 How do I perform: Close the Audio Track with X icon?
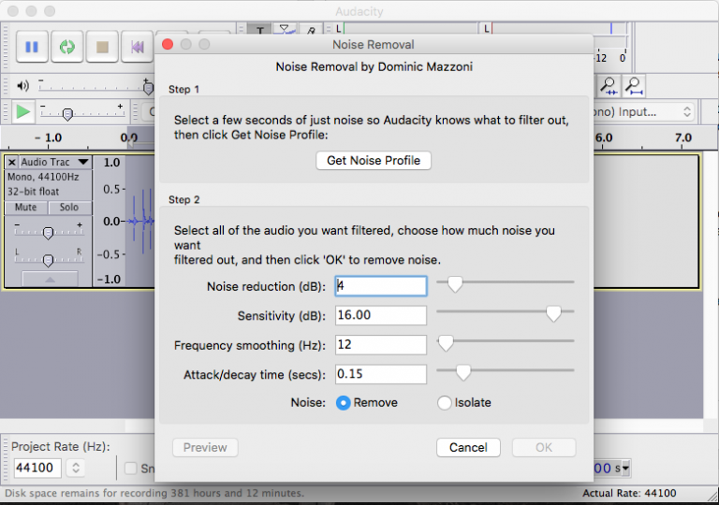[12, 163]
